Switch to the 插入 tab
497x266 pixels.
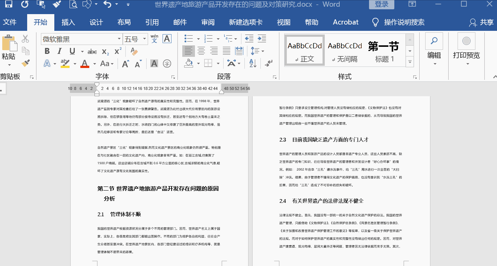[x=68, y=22]
